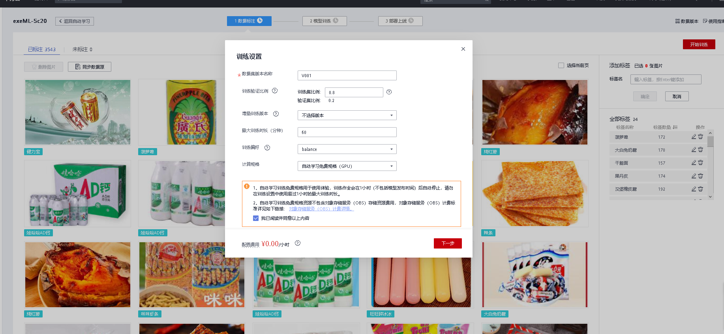Select step 3 部署上线
Viewport: 724px width, 334px height.
point(400,21)
